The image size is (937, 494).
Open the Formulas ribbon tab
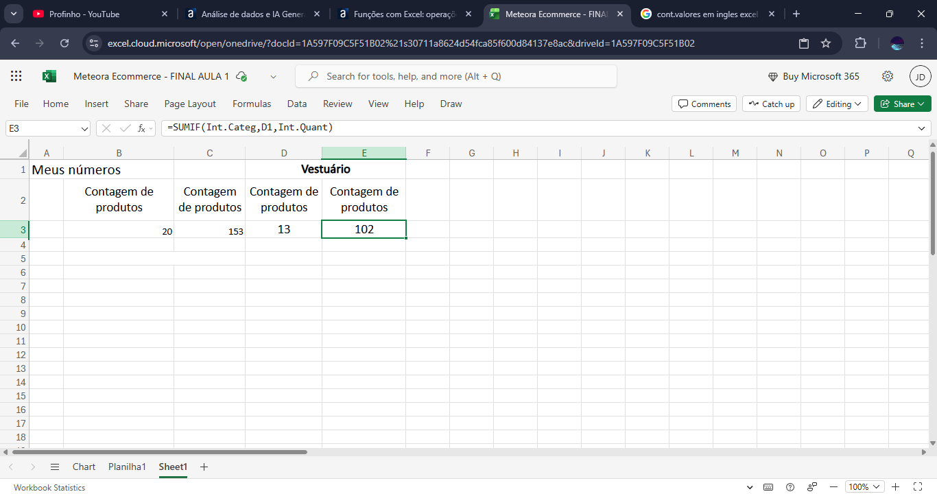252,104
